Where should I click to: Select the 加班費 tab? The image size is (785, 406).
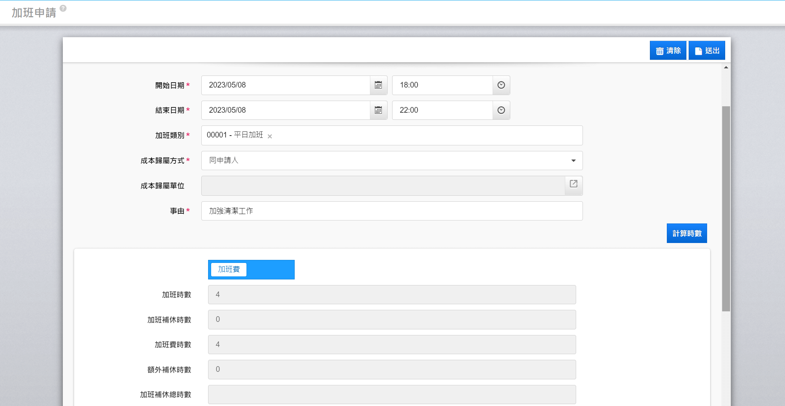(229, 269)
